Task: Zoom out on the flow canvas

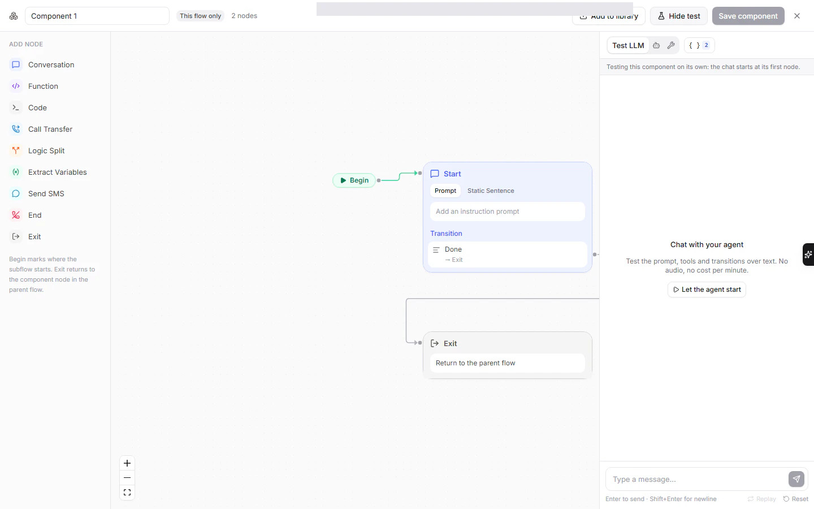Action: tap(127, 478)
